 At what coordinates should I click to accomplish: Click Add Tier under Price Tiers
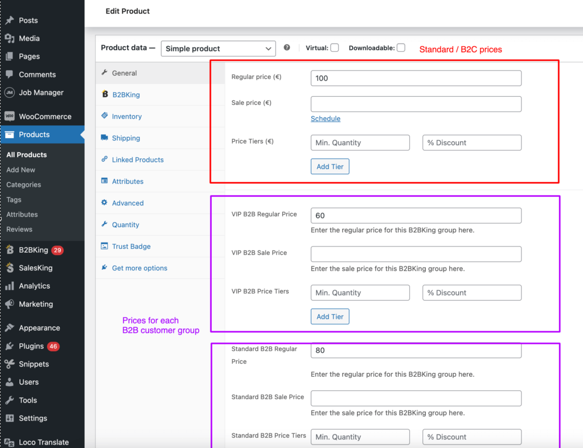pyautogui.click(x=330, y=165)
